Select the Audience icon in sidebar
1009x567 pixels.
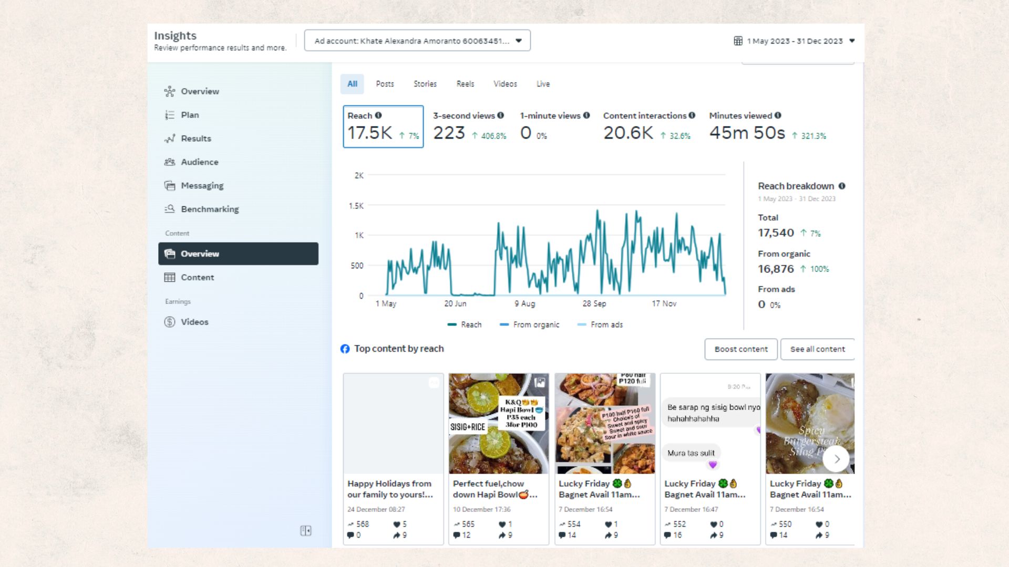tap(169, 162)
